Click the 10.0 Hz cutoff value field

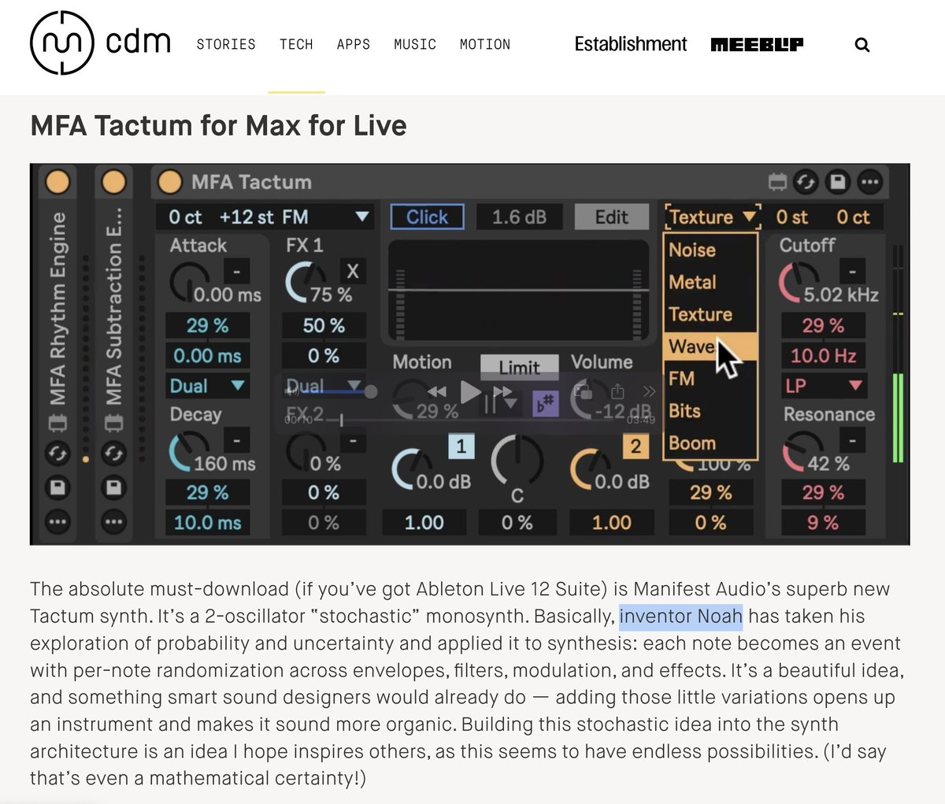(823, 355)
